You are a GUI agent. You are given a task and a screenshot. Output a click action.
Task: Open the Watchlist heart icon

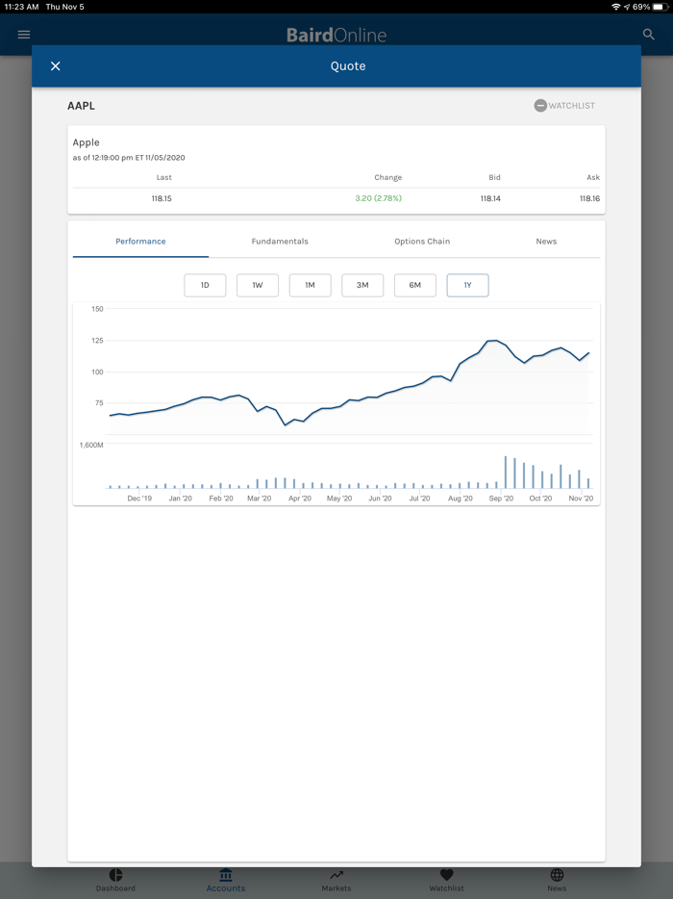tap(446, 875)
